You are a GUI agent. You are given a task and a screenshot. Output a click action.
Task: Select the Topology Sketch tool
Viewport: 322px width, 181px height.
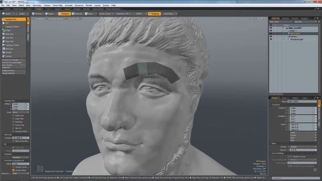click(x=14, y=27)
